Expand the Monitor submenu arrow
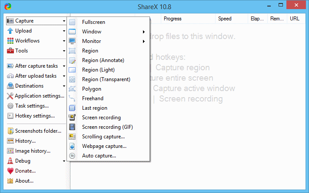The width and height of the screenshot is (309, 193). 144,41
